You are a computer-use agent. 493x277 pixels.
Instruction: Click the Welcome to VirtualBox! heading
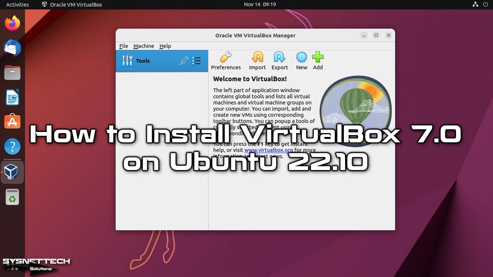pos(250,79)
